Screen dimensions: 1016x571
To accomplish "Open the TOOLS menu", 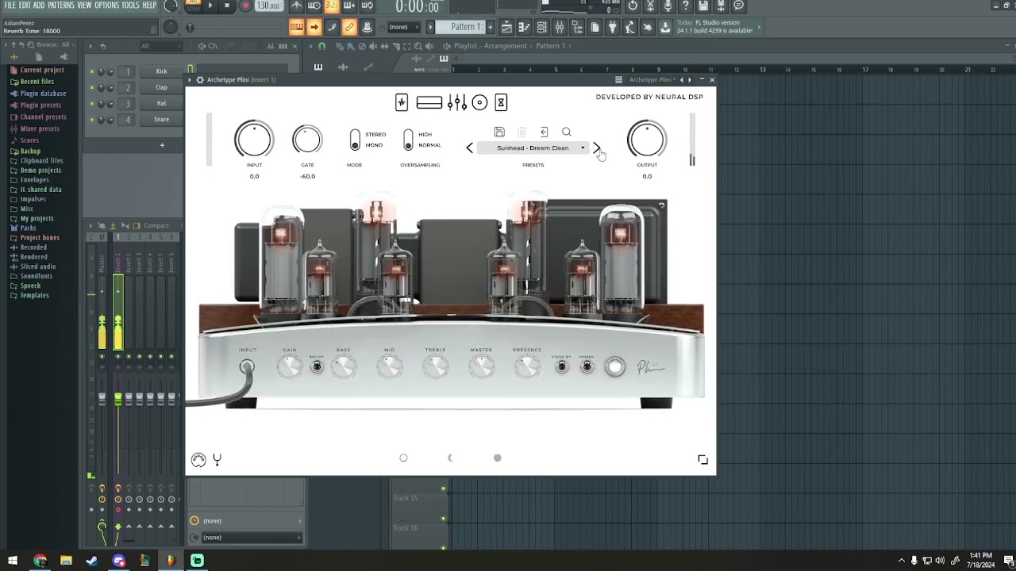I will [130, 6].
